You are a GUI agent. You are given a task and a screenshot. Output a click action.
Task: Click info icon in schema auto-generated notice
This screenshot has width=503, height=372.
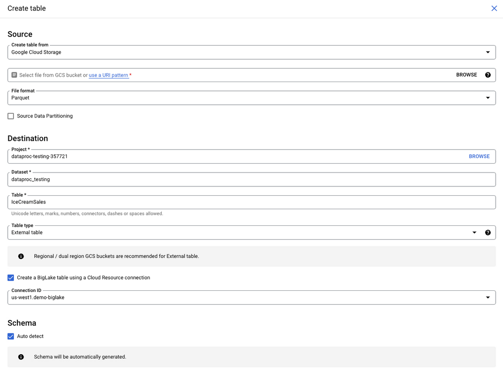[x=21, y=357]
